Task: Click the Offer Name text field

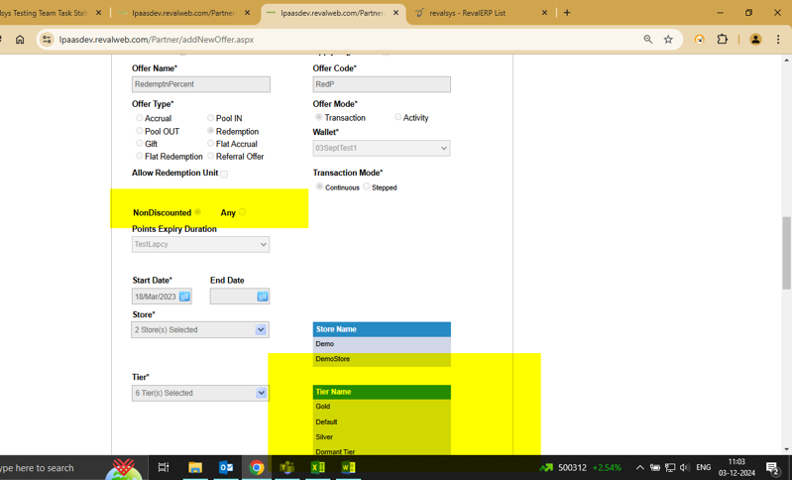Action: pos(200,84)
